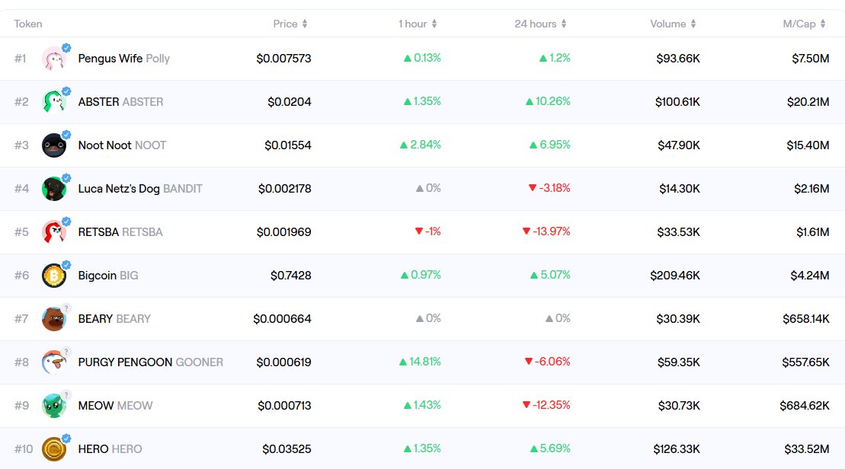
Task: Click the MEOW green cat icon
Action: [54, 406]
